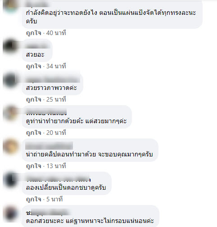Open avatar of the น่าถ่ายคลิปตอนทำมาด้วย commenter

[x=10, y=146]
